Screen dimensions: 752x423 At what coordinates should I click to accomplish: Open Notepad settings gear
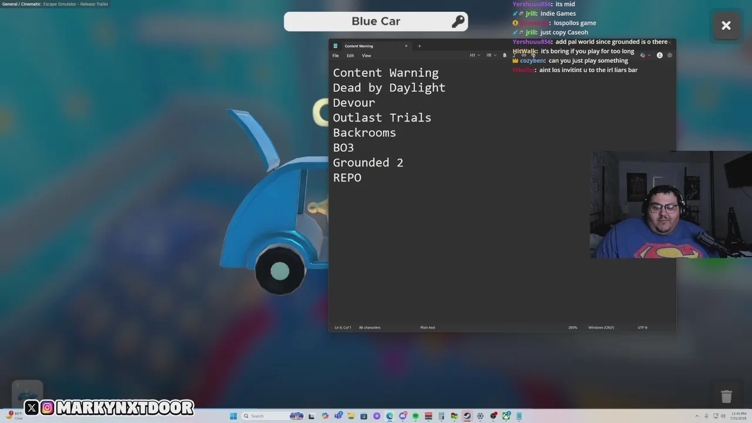pos(669,55)
